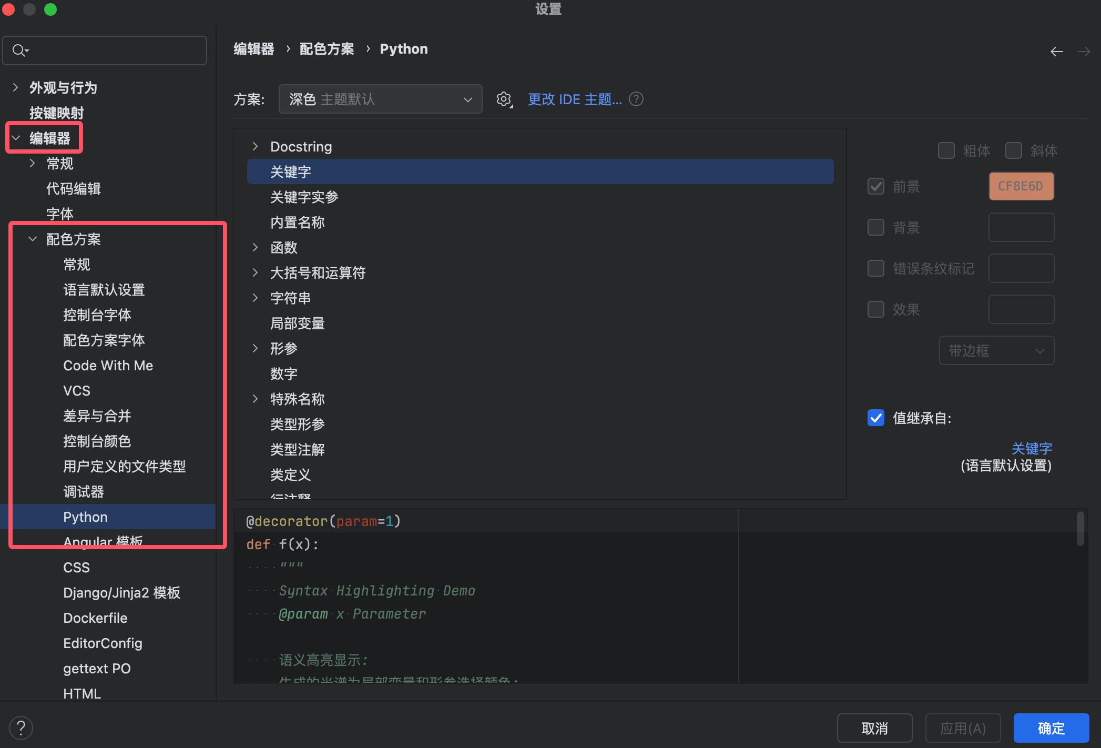This screenshot has width=1101, height=748.
Task: Click the 更改 IDE 主题 link
Action: (x=574, y=99)
